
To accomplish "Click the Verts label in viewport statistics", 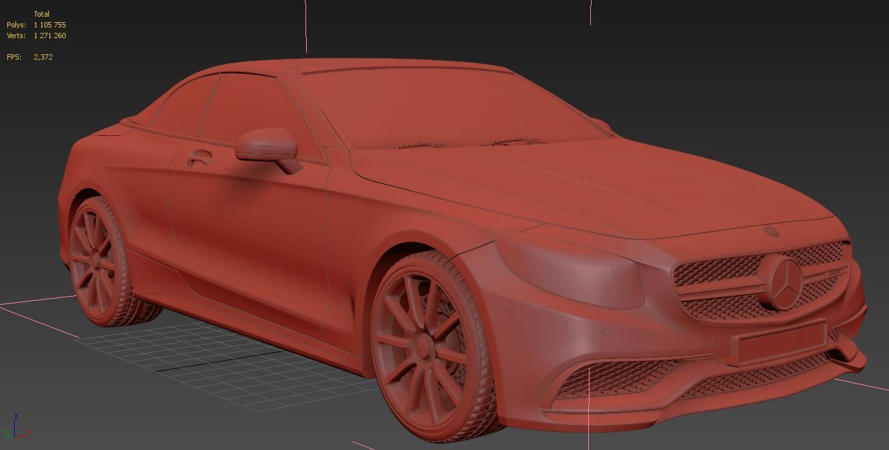I will (17, 35).
